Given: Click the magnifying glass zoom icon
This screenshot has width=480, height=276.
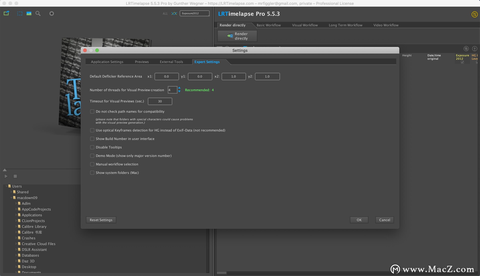Looking at the screenshot, I should (38, 13).
